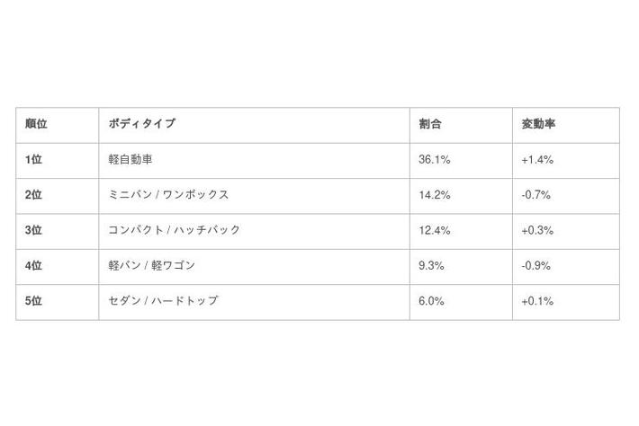Click the 6.0% share value
639x426 pixels.
click(431, 301)
